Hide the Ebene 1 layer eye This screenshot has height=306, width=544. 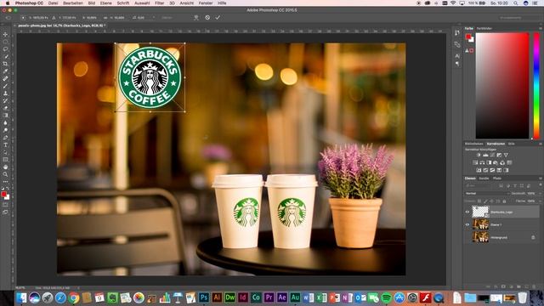pos(467,224)
